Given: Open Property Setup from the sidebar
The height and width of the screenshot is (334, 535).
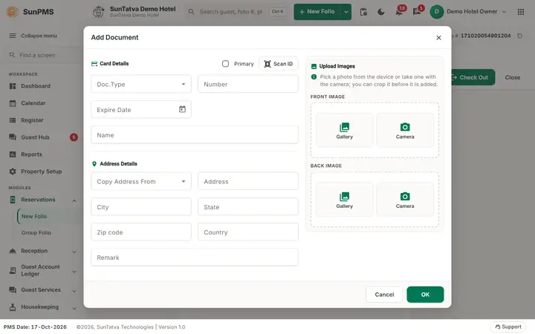Looking at the screenshot, I should (x=42, y=171).
